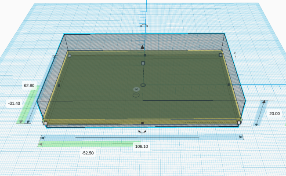
Task: Click the white square height handle
Action: tap(143, 63)
